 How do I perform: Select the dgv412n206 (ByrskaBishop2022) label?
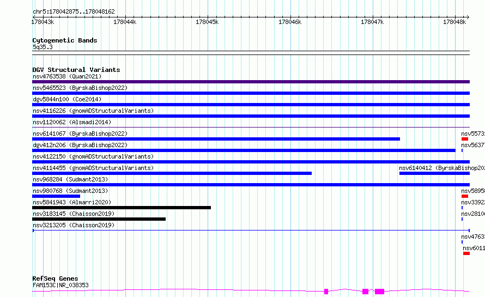click(80, 145)
